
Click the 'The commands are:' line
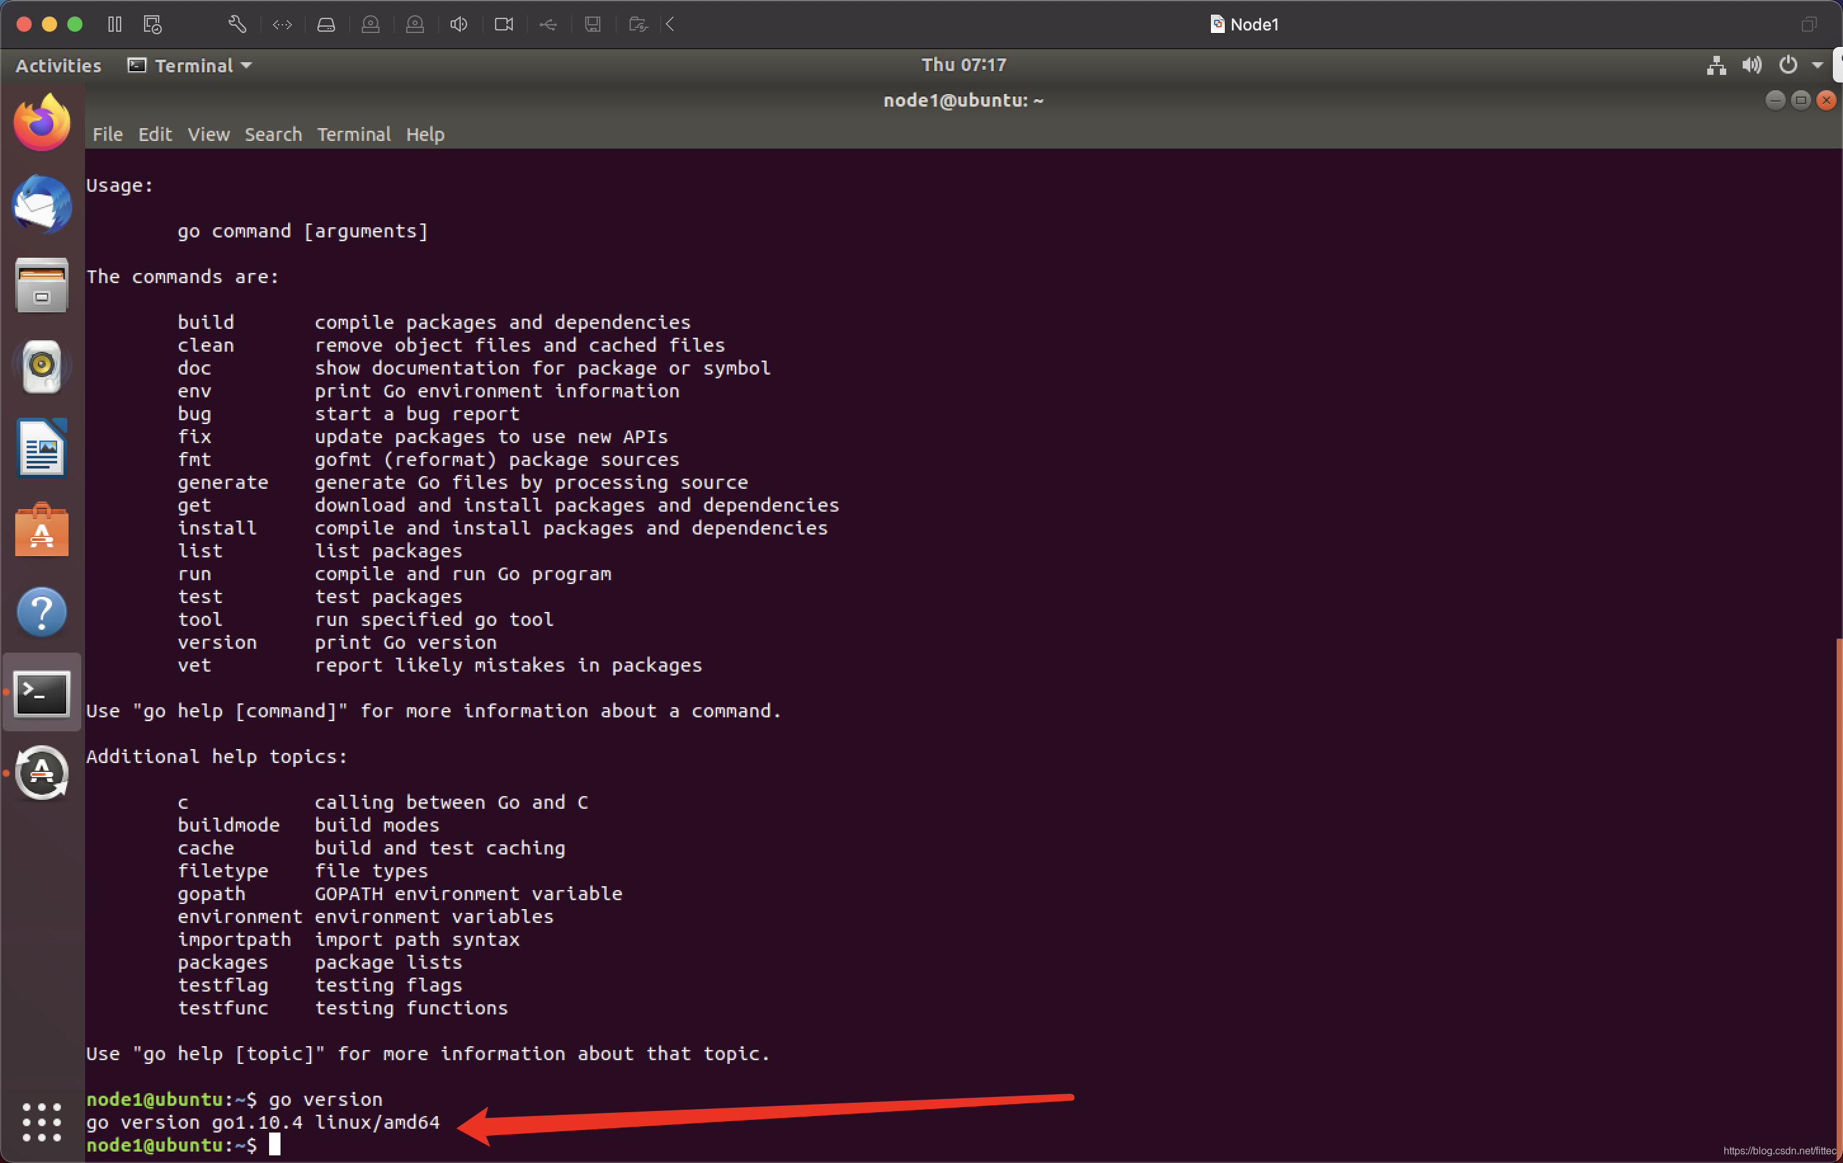183,276
